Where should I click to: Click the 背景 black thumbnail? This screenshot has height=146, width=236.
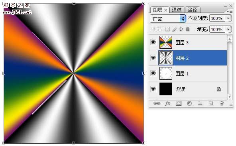click(166, 89)
